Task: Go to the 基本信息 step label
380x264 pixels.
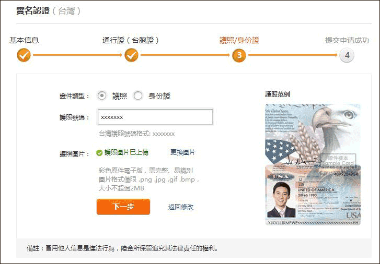Action: click(24, 40)
